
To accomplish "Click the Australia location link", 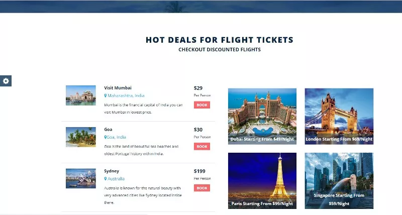I will (116, 179).
